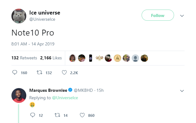This screenshot has width=196, height=123.
Task: Follow Ice universe
Action: click(158, 15)
